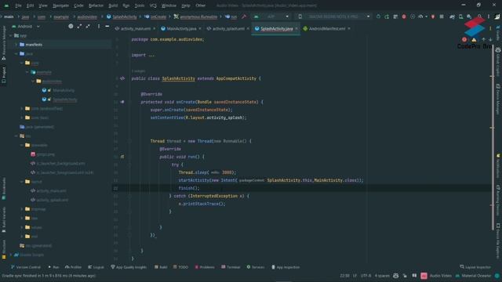
Task: Click the override gutter icon beside onCreate
Action: click(x=122, y=102)
